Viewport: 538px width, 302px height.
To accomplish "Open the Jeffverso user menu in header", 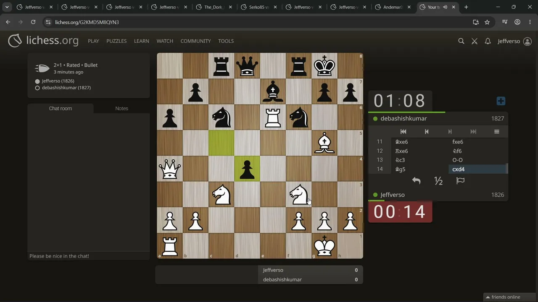I will tap(514, 41).
